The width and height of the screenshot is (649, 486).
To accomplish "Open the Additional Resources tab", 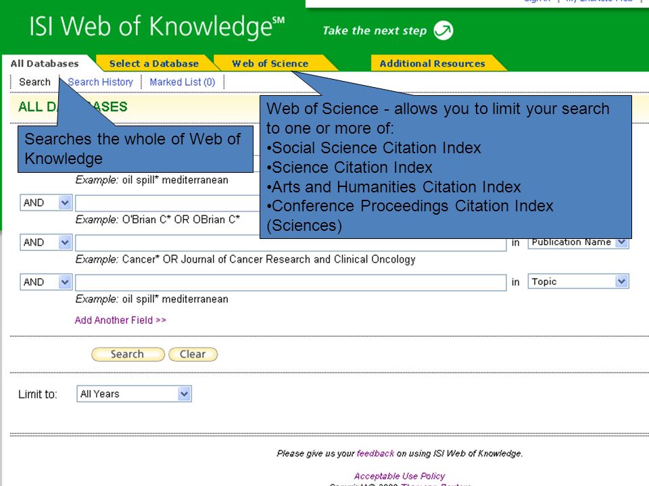I will point(433,63).
